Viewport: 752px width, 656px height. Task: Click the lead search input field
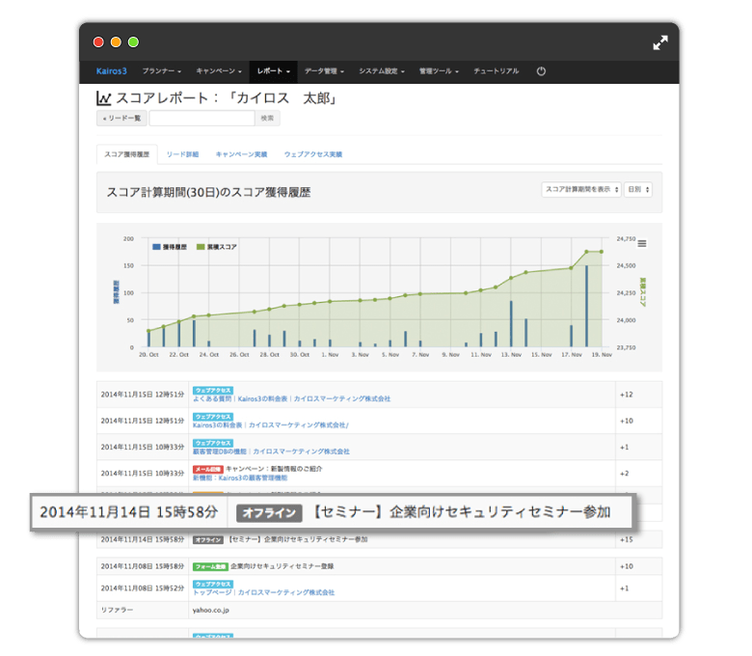tap(201, 119)
